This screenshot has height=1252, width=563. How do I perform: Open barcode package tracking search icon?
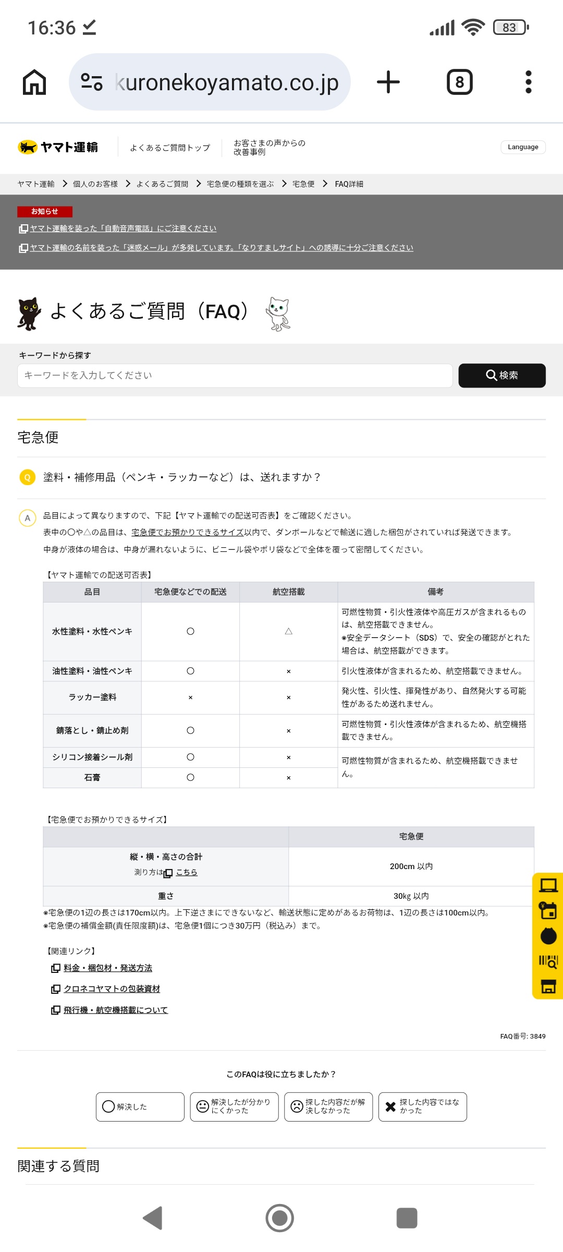point(548,961)
